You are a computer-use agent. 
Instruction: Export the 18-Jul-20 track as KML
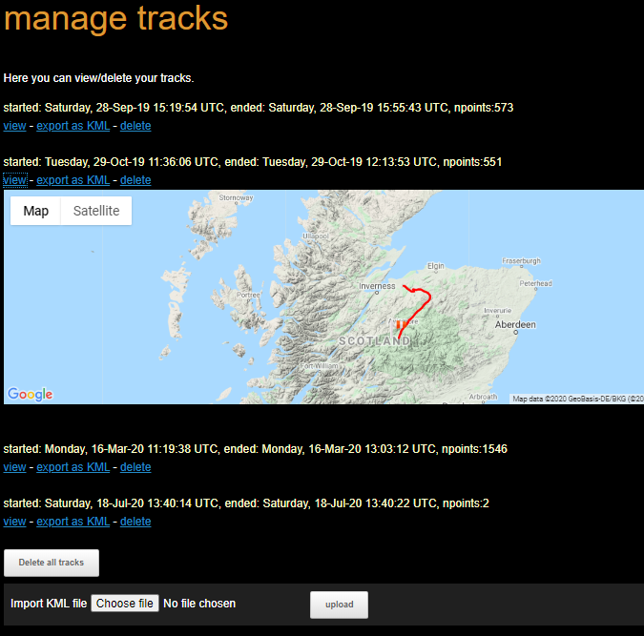73,522
